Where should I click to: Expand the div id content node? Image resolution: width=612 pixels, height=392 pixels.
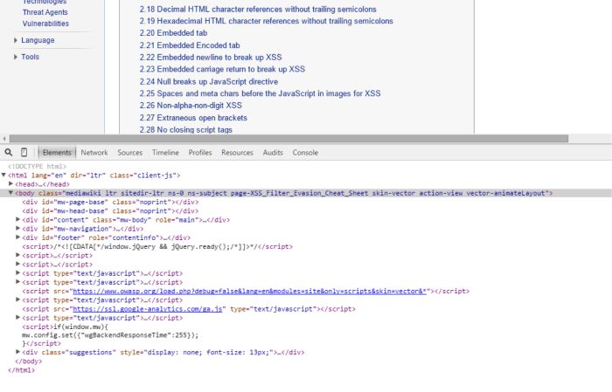tap(18, 219)
